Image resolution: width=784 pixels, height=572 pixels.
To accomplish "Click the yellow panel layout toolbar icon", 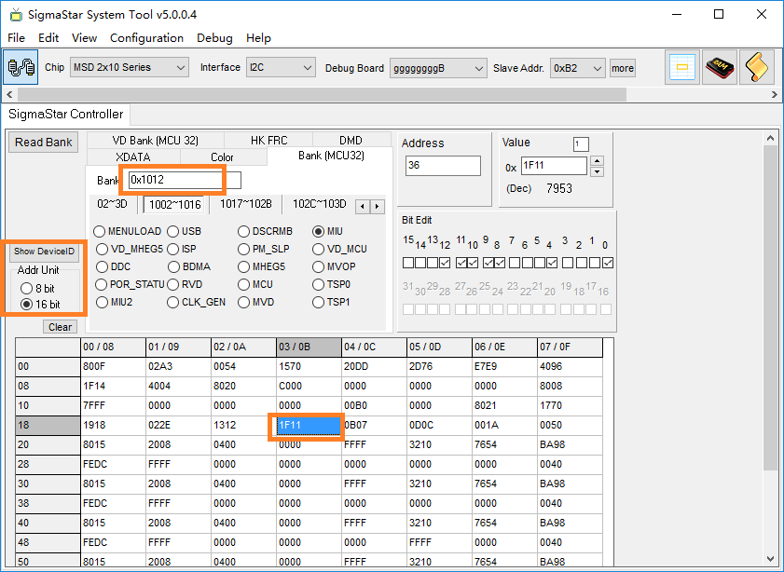I will pos(683,67).
